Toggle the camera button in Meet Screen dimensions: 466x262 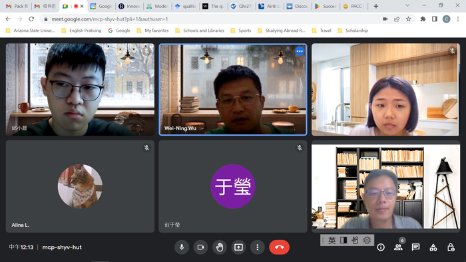(200, 247)
